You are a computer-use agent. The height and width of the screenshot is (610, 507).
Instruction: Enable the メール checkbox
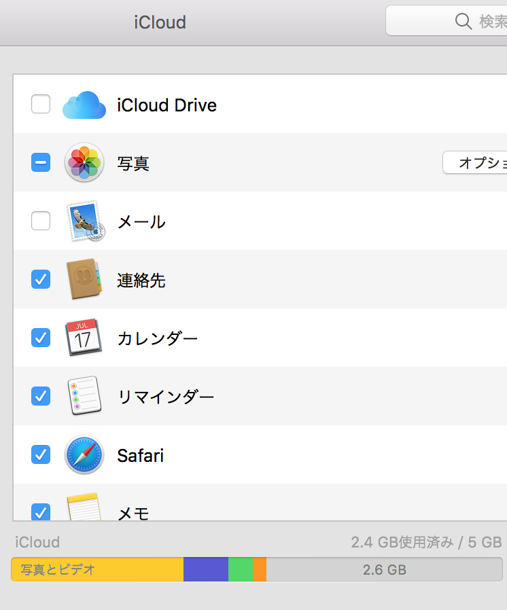click(41, 221)
